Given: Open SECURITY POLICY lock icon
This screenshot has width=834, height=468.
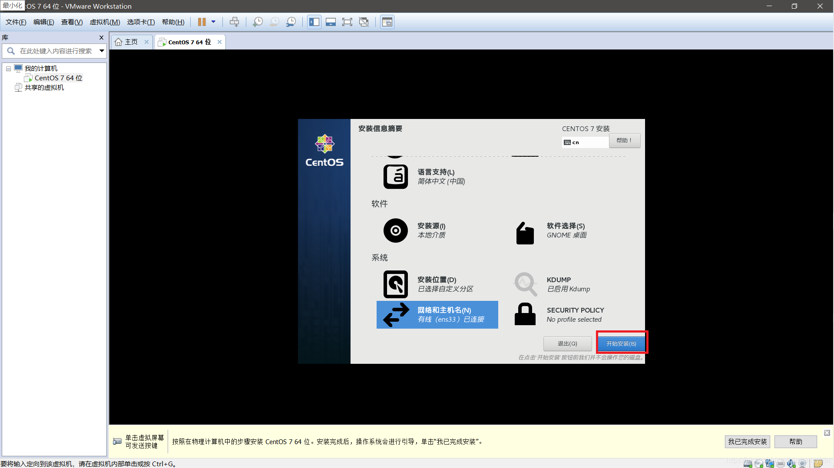Looking at the screenshot, I should [525, 314].
